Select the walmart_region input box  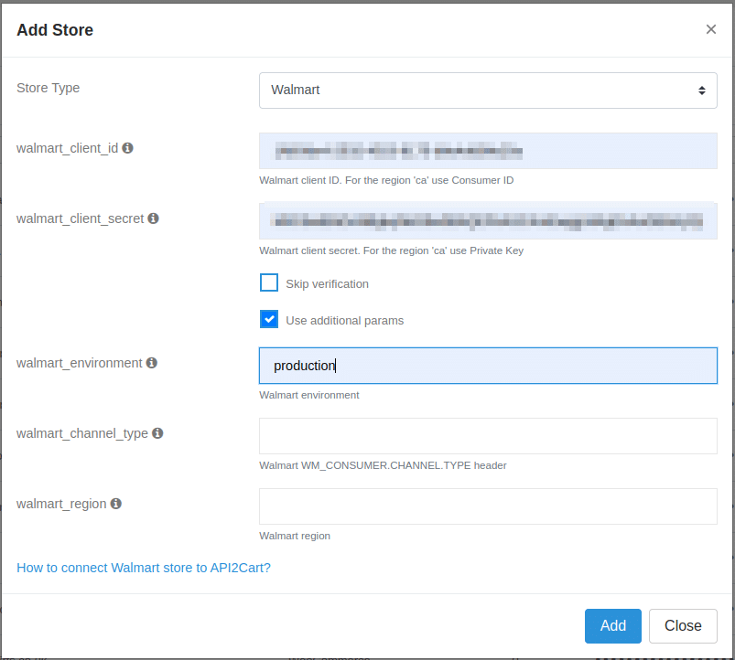pos(488,506)
